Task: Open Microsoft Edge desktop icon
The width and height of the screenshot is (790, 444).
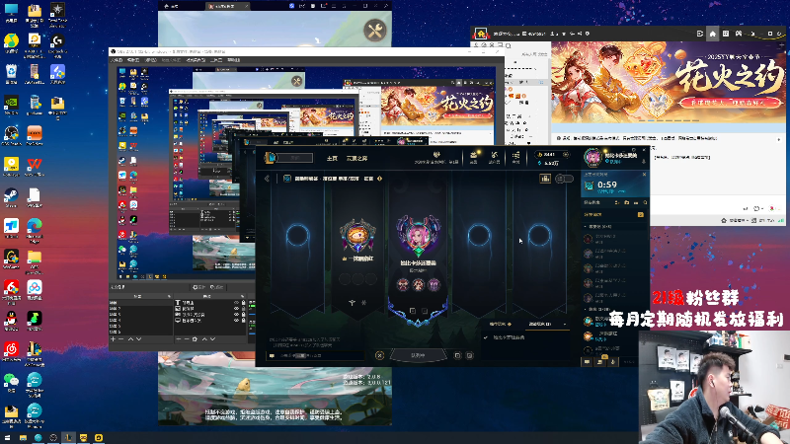Action: click(x=35, y=228)
